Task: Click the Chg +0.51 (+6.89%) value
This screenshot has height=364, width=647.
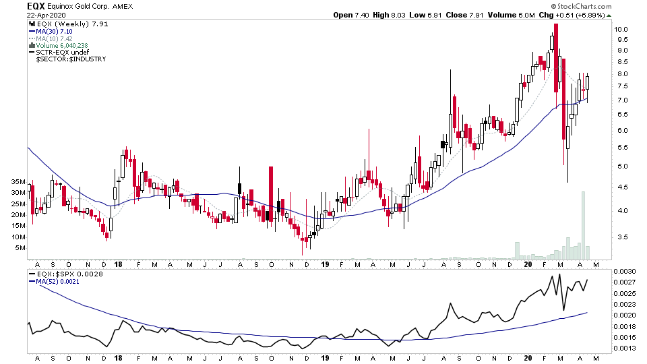Action: point(572,16)
